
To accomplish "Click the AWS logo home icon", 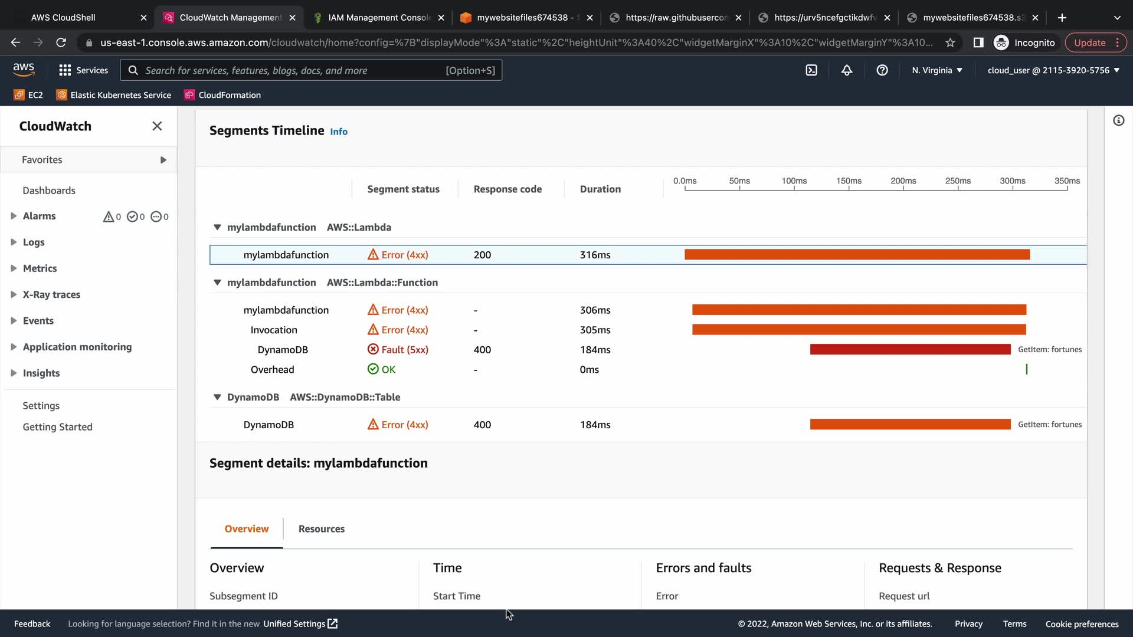I will (x=24, y=70).
